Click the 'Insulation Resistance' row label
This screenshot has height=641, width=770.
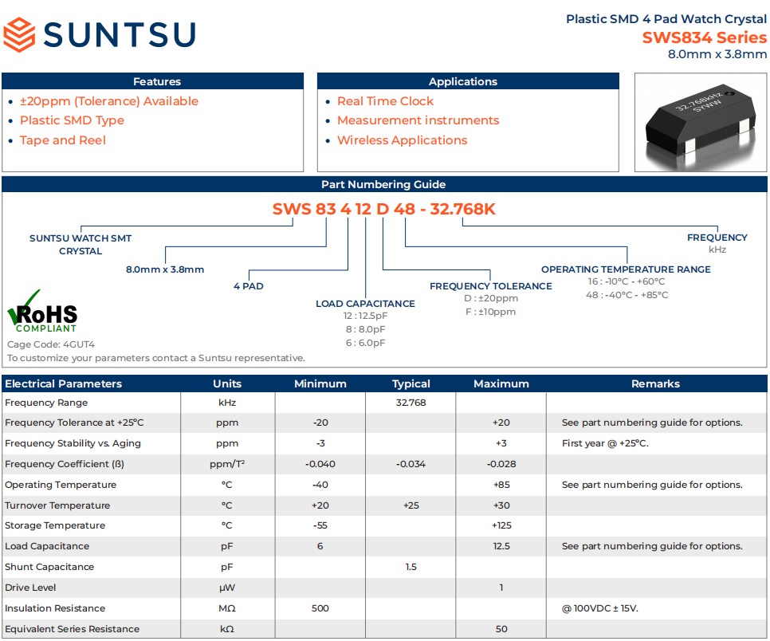pyautogui.click(x=55, y=608)
